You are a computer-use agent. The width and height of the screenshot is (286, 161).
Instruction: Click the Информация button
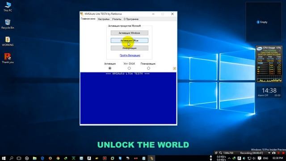(x=129, y=48)
